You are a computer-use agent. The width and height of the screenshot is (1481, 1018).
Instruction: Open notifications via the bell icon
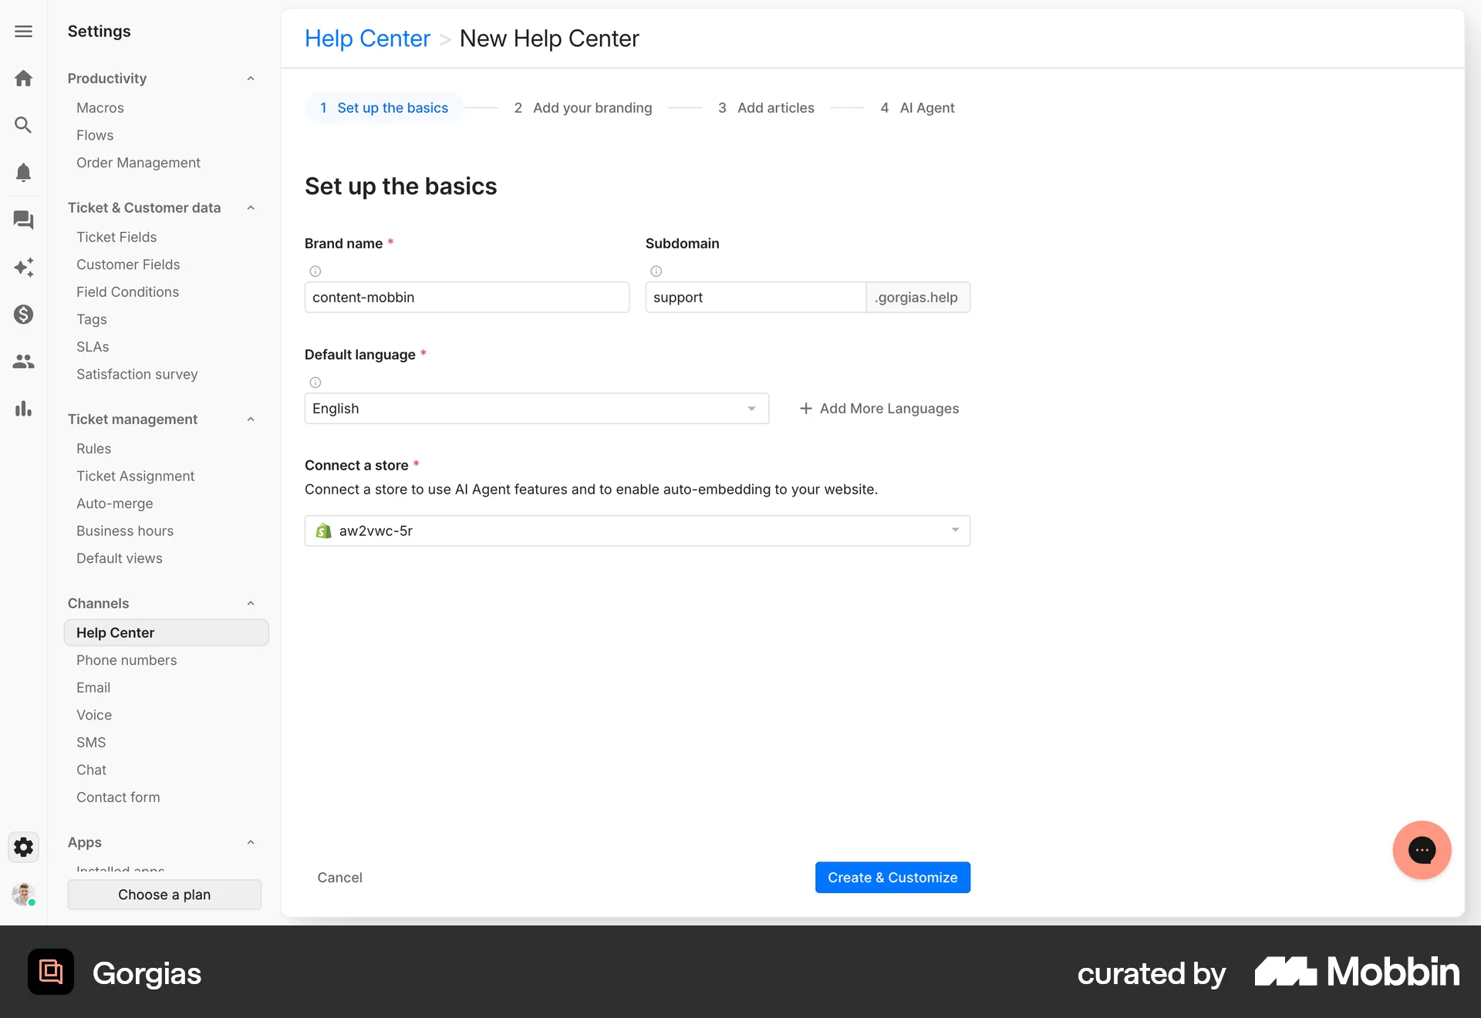[x=23, y=172]
